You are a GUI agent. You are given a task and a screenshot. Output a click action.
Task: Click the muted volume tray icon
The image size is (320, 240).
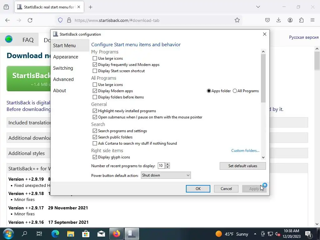(277, 234)
